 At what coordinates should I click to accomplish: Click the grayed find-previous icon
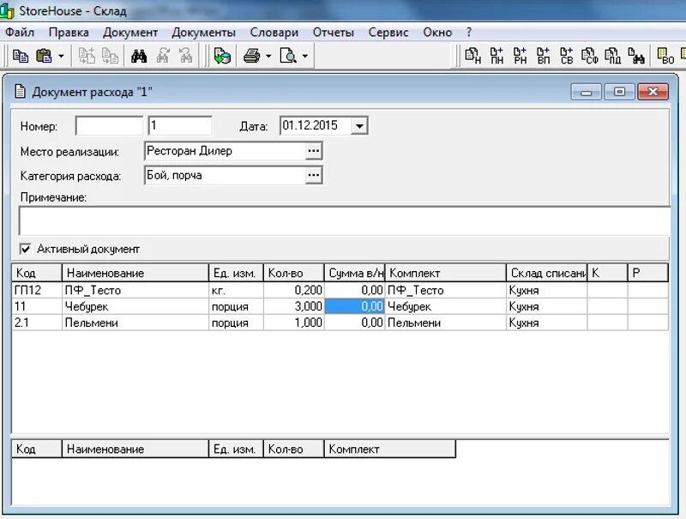pos(186,56)
